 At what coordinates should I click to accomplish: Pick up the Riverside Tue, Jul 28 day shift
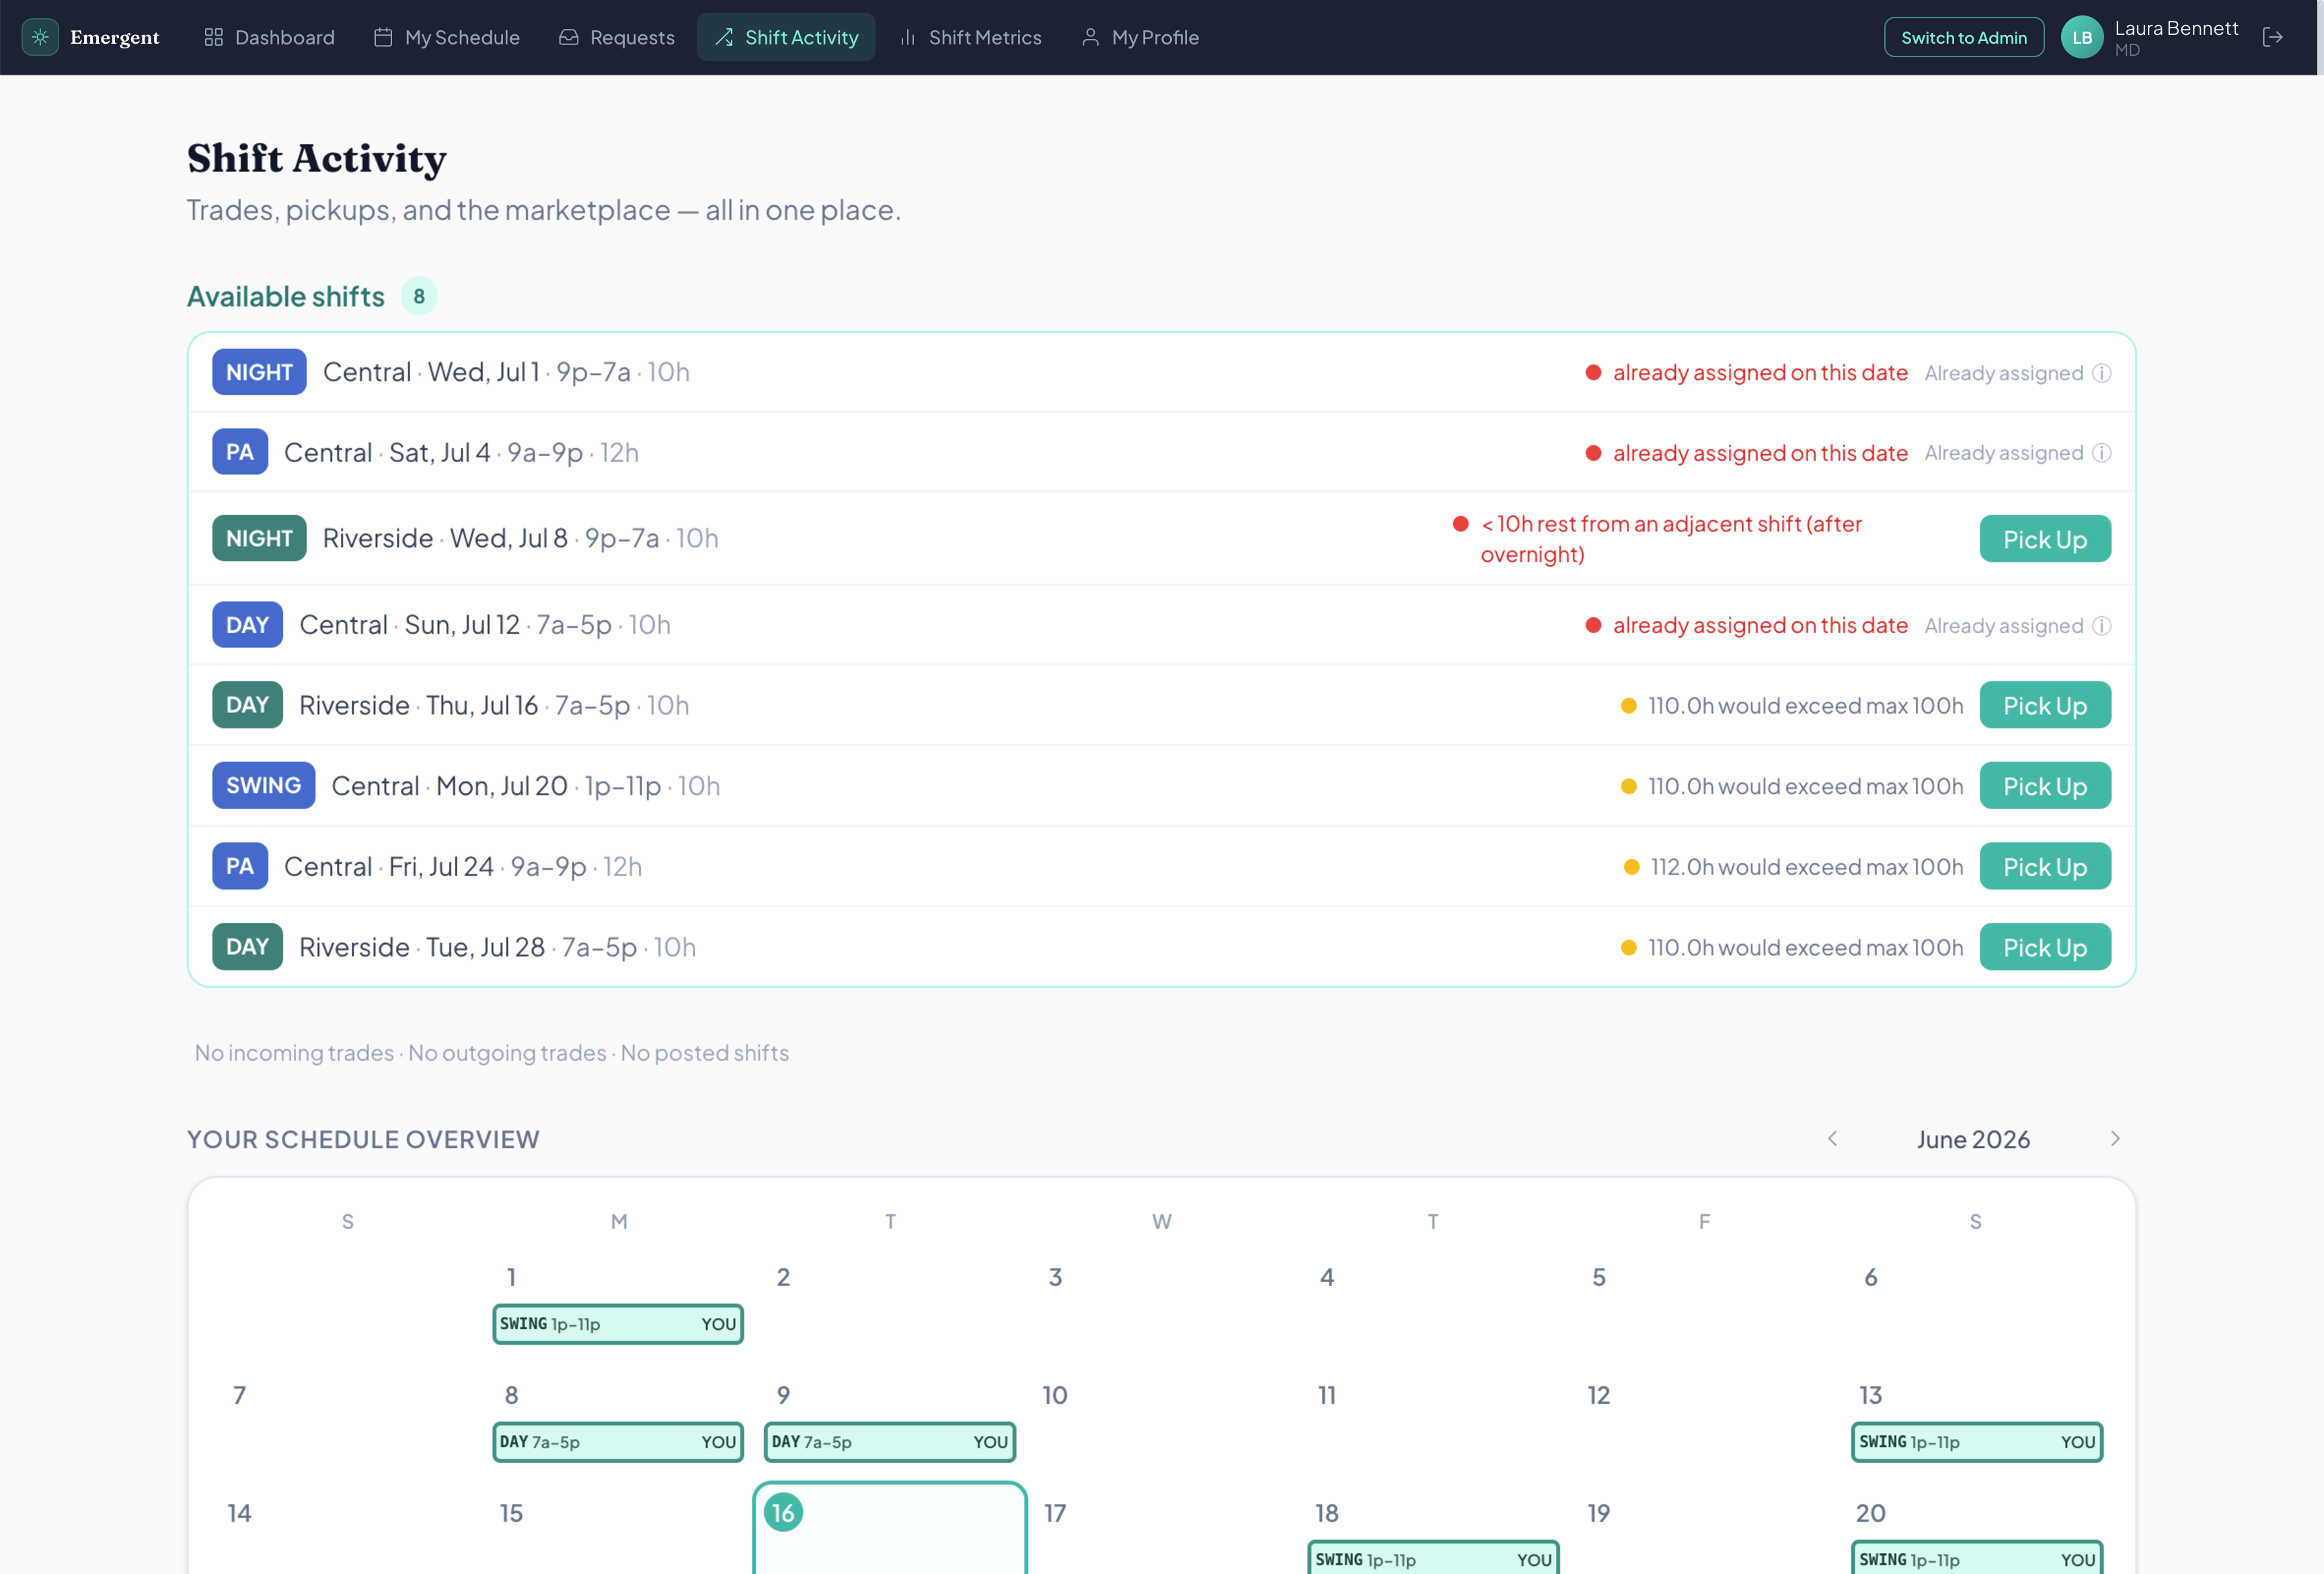[x=2045, y=947]
